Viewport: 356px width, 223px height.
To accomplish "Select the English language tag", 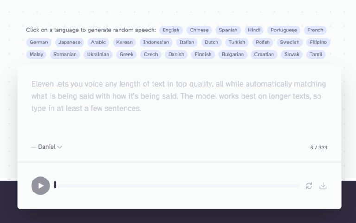I will tap(171, 30).
